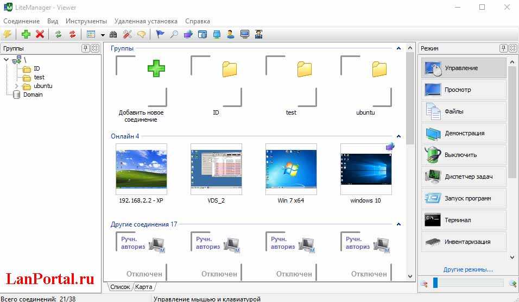Click the red X delete connection icon
The height and width of the screenshot is (302, 519).
[40, 34]
